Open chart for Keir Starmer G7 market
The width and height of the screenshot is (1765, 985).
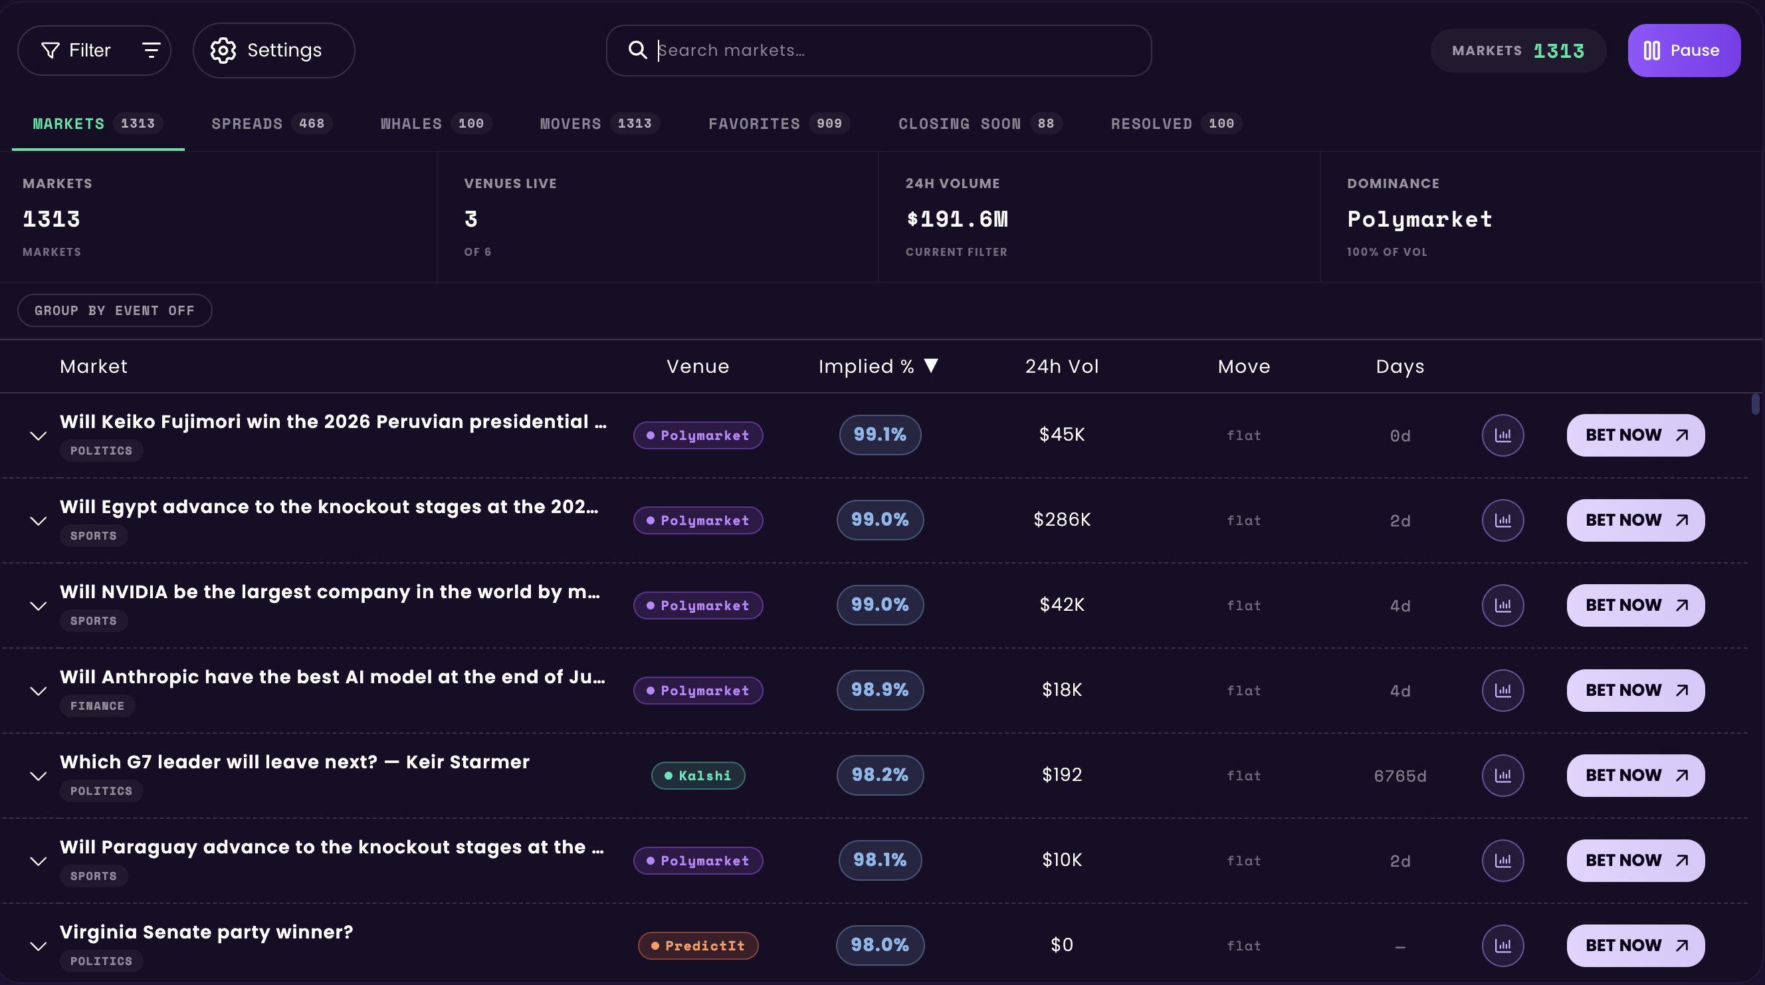point(1503,775)
